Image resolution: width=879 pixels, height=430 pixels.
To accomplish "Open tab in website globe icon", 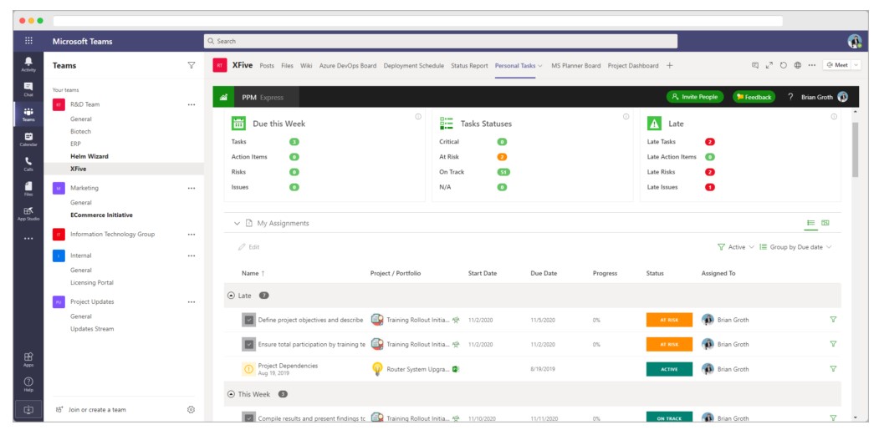I will click(797, 65).
